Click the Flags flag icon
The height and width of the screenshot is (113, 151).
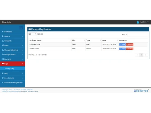pyautogui.click(x=3, y=64)
